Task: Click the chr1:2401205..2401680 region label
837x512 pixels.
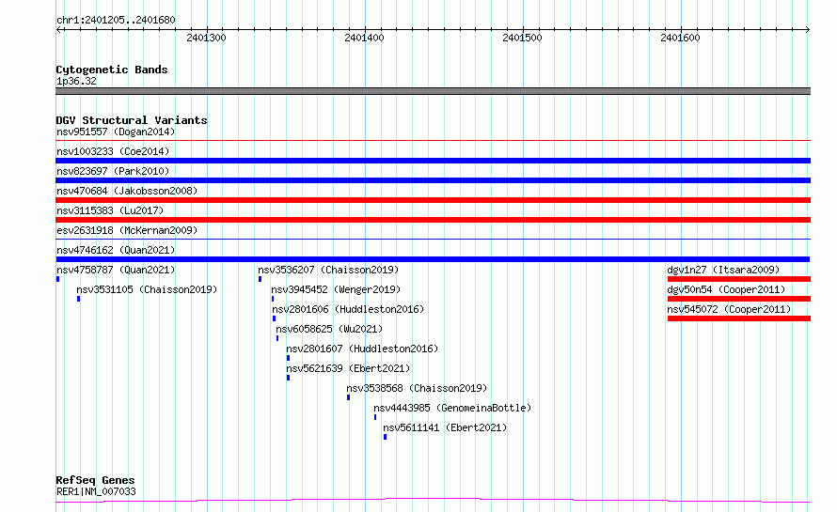Action: (x=116, y=20)
